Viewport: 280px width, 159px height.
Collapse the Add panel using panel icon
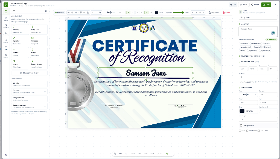coord(46,11)
